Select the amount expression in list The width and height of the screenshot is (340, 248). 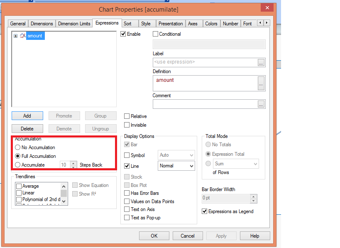click(35, 36)
